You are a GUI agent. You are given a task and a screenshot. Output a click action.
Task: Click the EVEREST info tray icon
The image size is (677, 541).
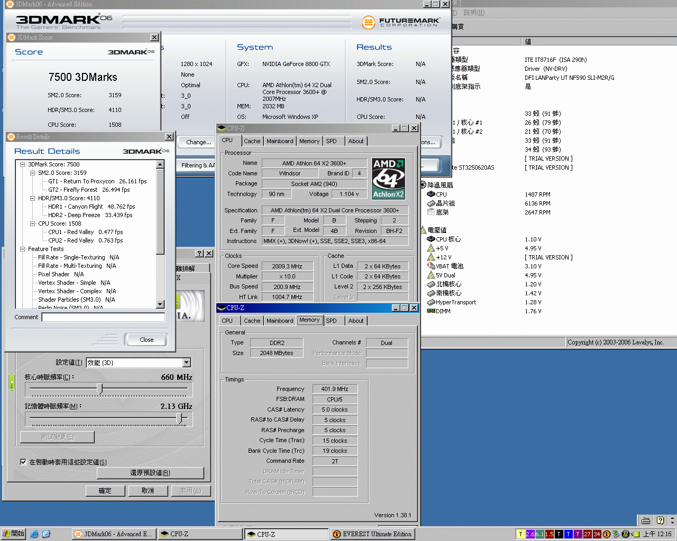point(607,534)
